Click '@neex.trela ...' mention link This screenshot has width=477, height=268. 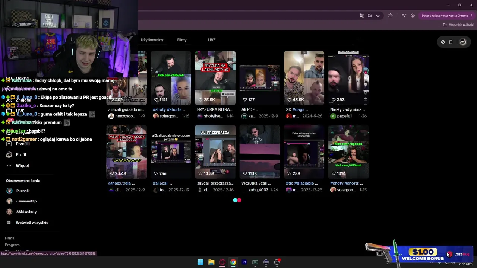[x=121, y=183]
